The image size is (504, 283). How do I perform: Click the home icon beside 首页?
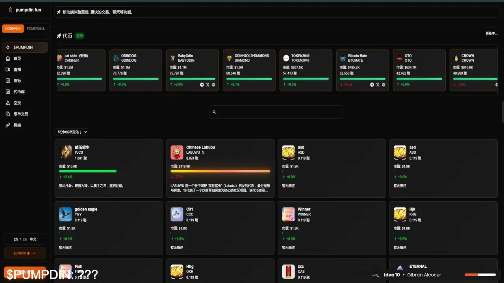click(8, 59)
